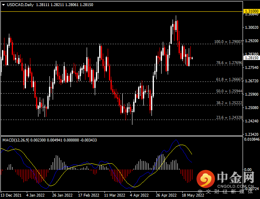
Task: Select the 1.25900 price scale value
Action: (x=252, y=94)
